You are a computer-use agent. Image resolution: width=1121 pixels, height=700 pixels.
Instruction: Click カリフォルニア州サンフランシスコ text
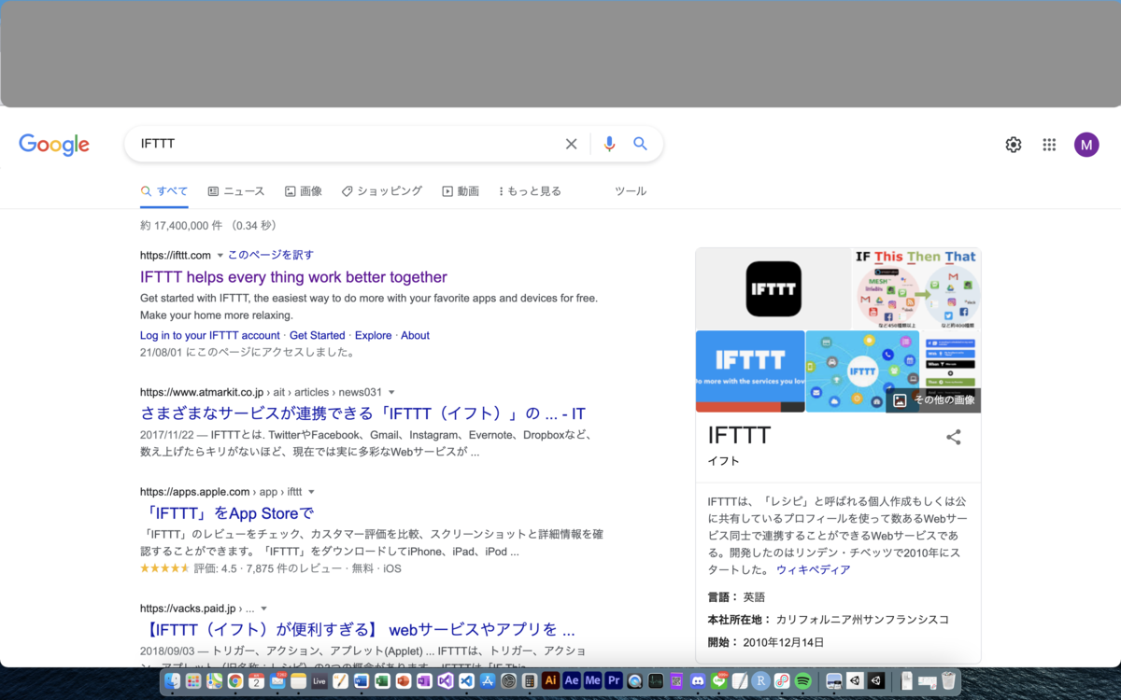click(862, 620)
